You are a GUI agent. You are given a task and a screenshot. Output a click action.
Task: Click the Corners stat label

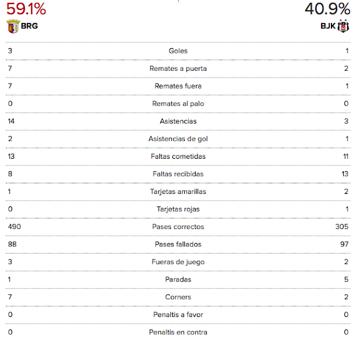(178, 297)
